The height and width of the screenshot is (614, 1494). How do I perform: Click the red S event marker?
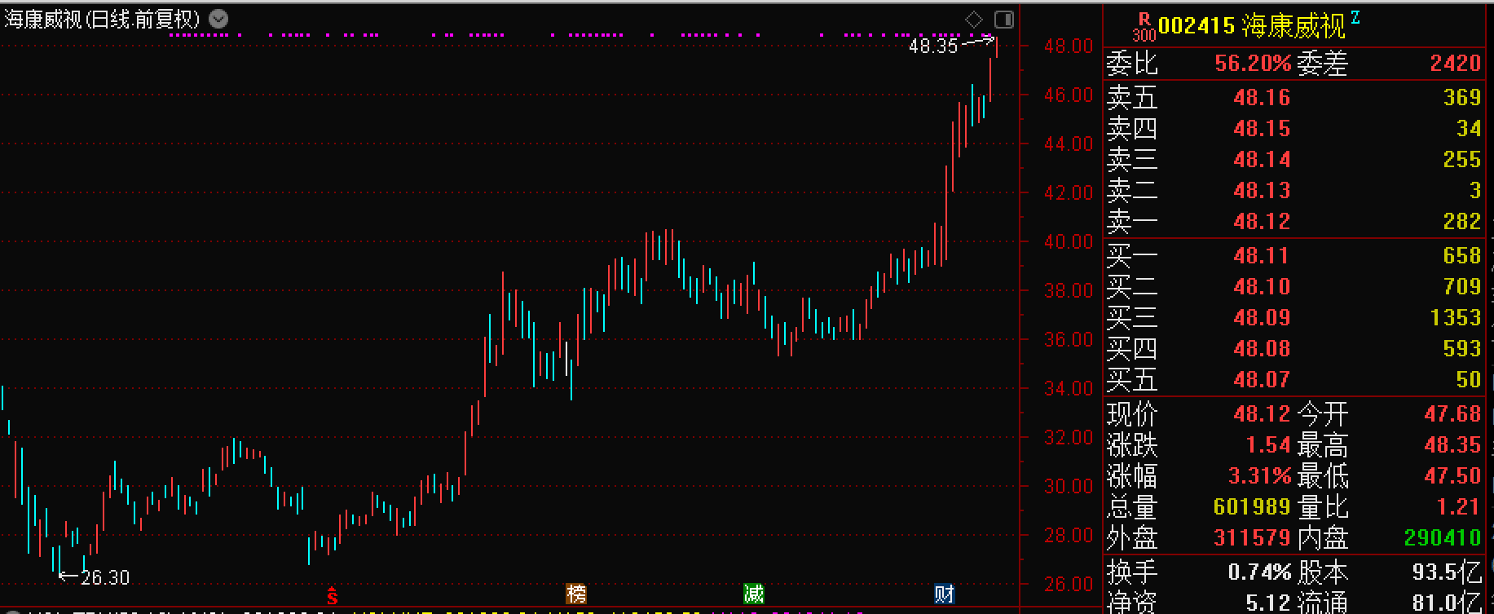tap(332, 595)
